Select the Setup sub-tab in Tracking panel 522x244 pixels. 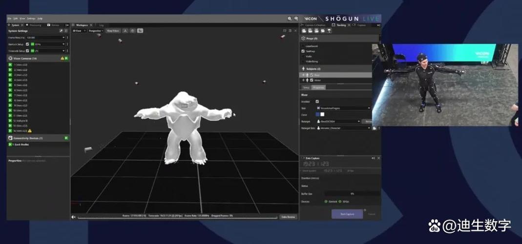pyautogui.click(x=306, y=87)
